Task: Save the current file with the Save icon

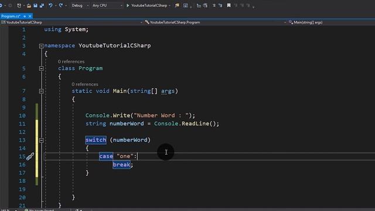Action: point(35,5)
